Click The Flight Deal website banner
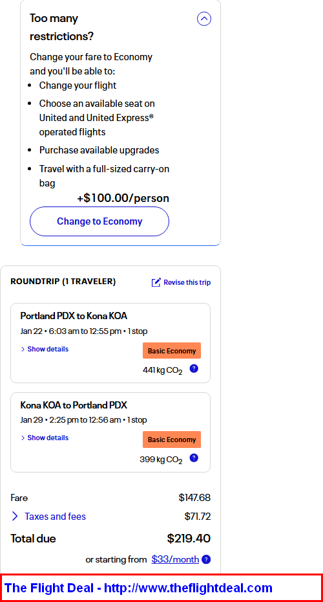 [x=161, y=588]
